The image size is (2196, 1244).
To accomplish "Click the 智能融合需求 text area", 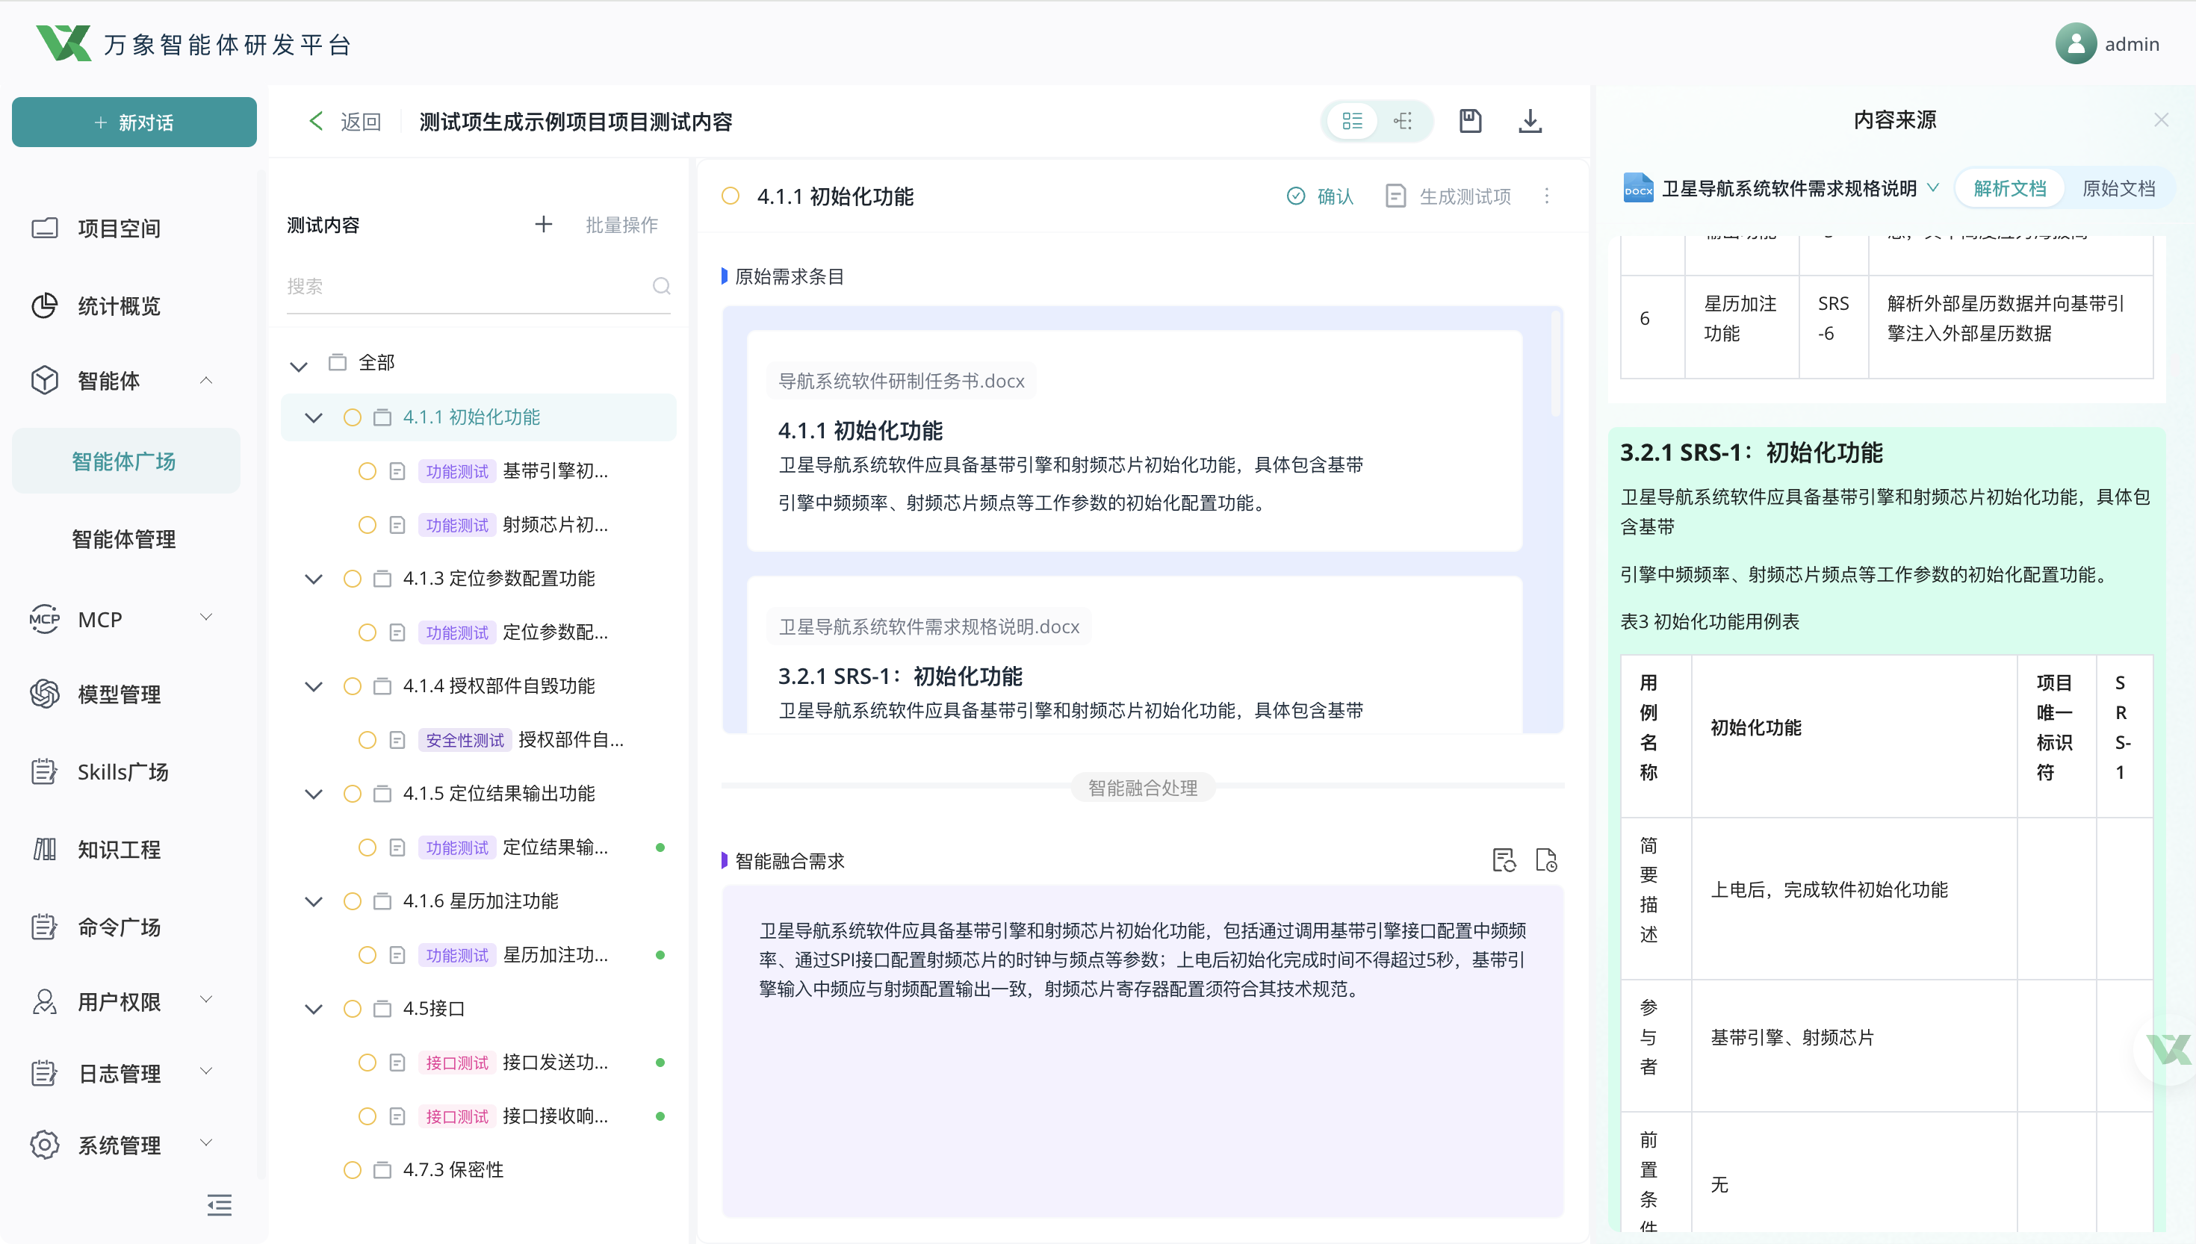I will pos(1142,1051).
